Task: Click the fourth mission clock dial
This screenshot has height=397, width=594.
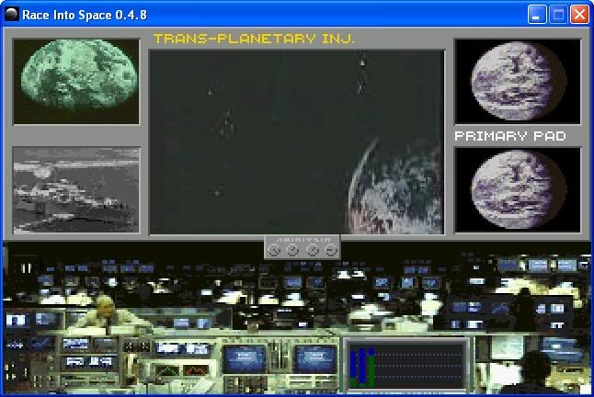Action: pyautogui.click(x=331, y=250)
